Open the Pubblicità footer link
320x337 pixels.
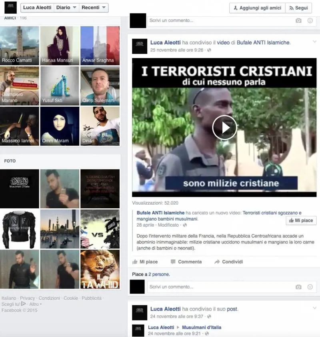coord(91,298)
